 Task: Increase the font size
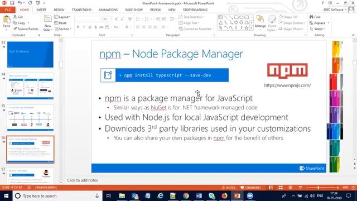[x=117, y=19]
